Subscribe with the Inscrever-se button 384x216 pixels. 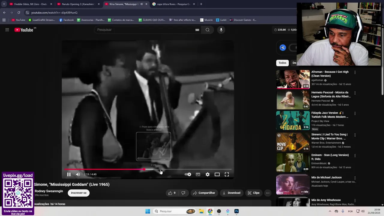(x=79, y=193)
